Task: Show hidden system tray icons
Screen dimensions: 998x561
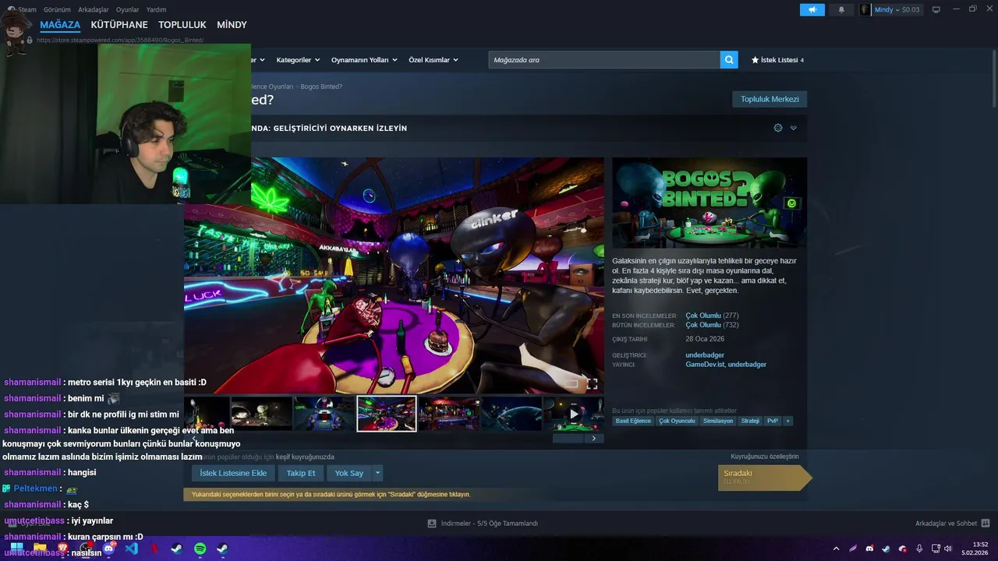Action: 836,549
